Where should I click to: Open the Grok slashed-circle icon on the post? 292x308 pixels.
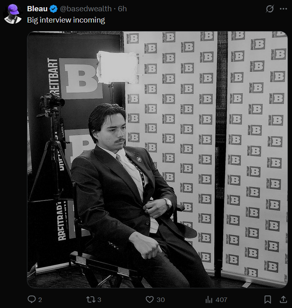pos(269,9)
